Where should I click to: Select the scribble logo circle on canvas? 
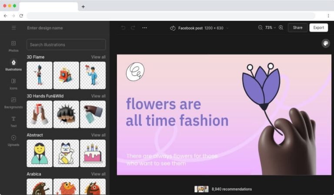(135, 72)
